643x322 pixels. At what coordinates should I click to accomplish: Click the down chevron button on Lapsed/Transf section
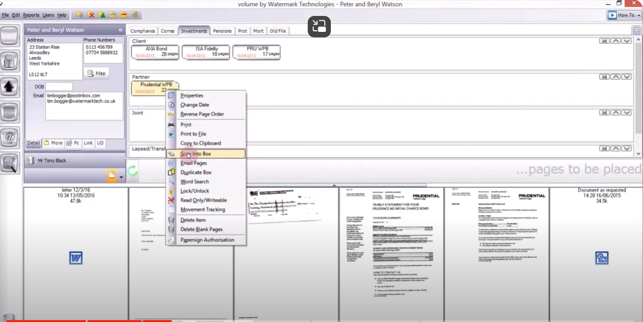point(627,149)
